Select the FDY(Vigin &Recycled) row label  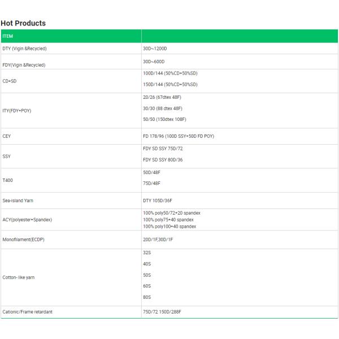coord(24,64)
